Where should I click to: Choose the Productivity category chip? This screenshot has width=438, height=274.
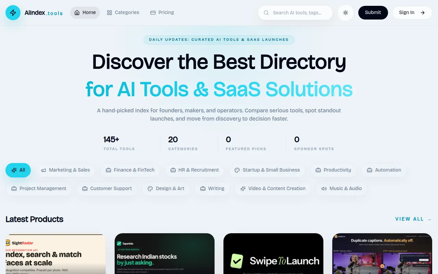pos(333,170)
